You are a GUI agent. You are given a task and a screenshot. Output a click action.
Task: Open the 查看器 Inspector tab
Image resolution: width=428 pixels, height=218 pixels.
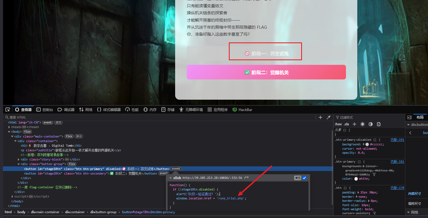[x=23, y=110]
